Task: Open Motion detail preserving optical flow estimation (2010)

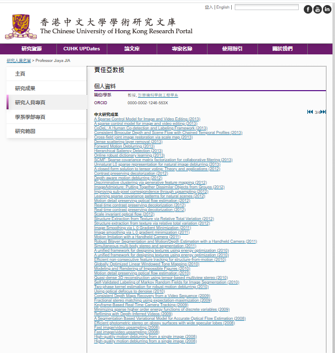Action: pyautogui.click(x=142, y=273)
